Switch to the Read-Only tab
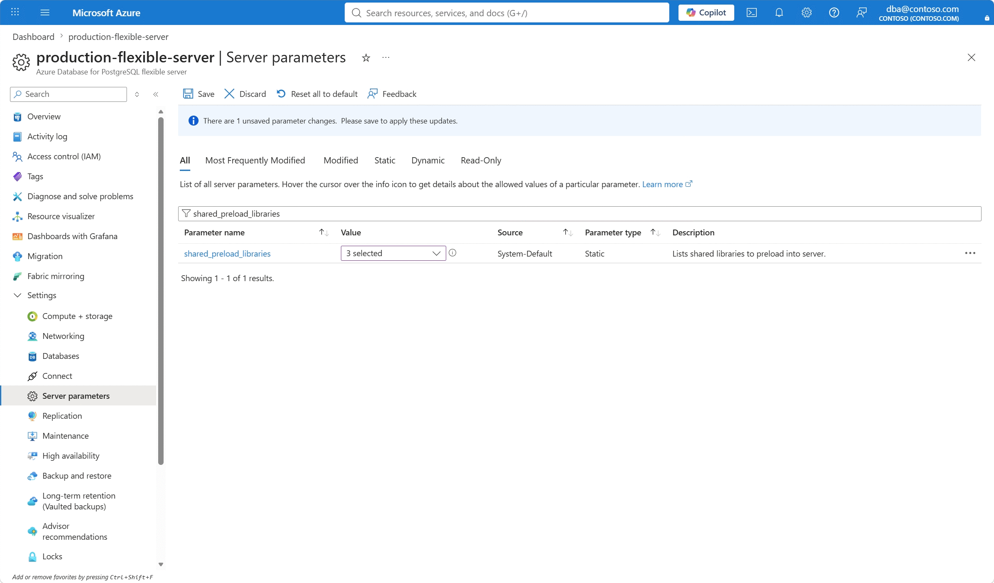The width and height of the screenshot is (994, 583). click(x=481, y=161)
